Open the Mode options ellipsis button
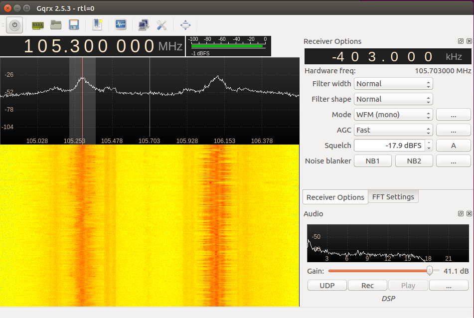474x318 pixels. (x=453, y=115)
